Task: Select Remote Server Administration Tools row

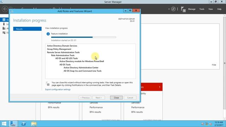Action: tap(63, 53)
